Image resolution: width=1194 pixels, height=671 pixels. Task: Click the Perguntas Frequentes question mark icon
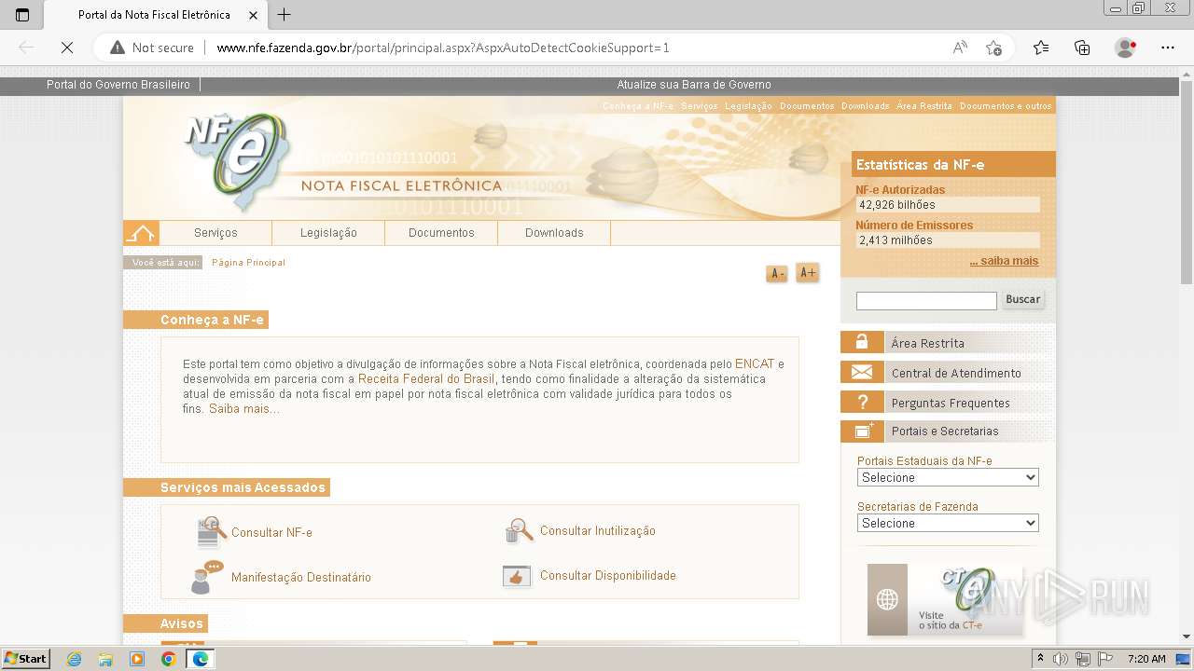(862, 402)
